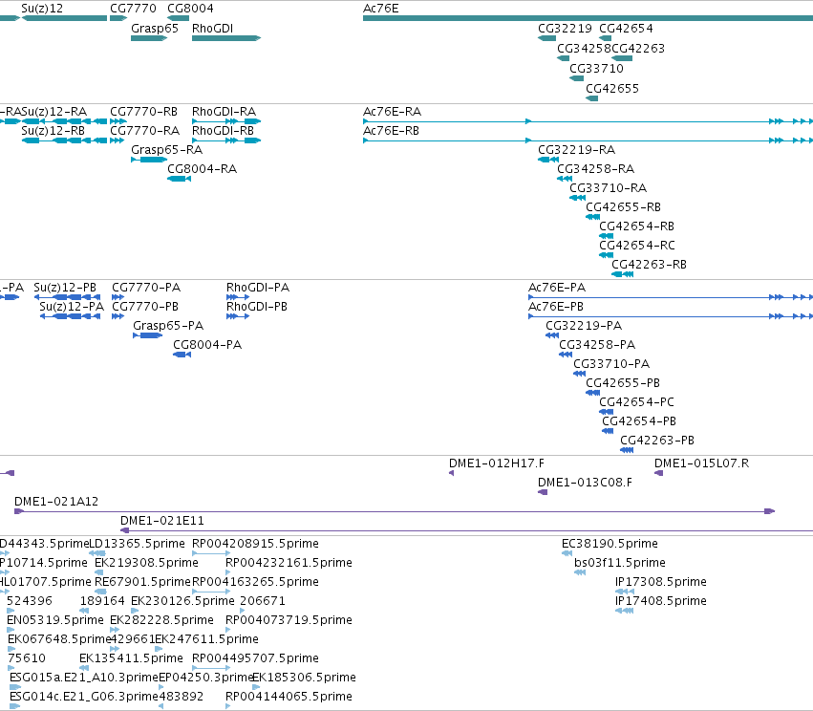Select the EK230126.5prime EST label
Image resolution: width=813 pixels, height=711 pixels.
pos(182,601)
